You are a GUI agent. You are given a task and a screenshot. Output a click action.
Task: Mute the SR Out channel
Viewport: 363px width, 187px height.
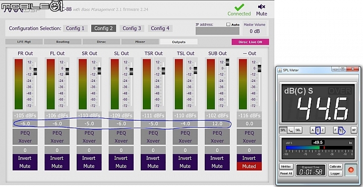click(x=89, y=166)
